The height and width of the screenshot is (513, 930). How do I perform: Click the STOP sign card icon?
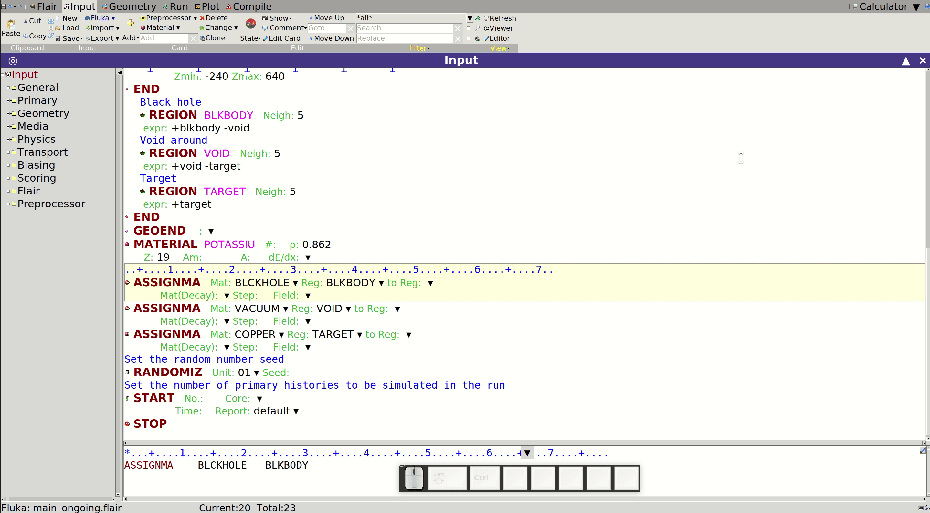click(127, 424)
